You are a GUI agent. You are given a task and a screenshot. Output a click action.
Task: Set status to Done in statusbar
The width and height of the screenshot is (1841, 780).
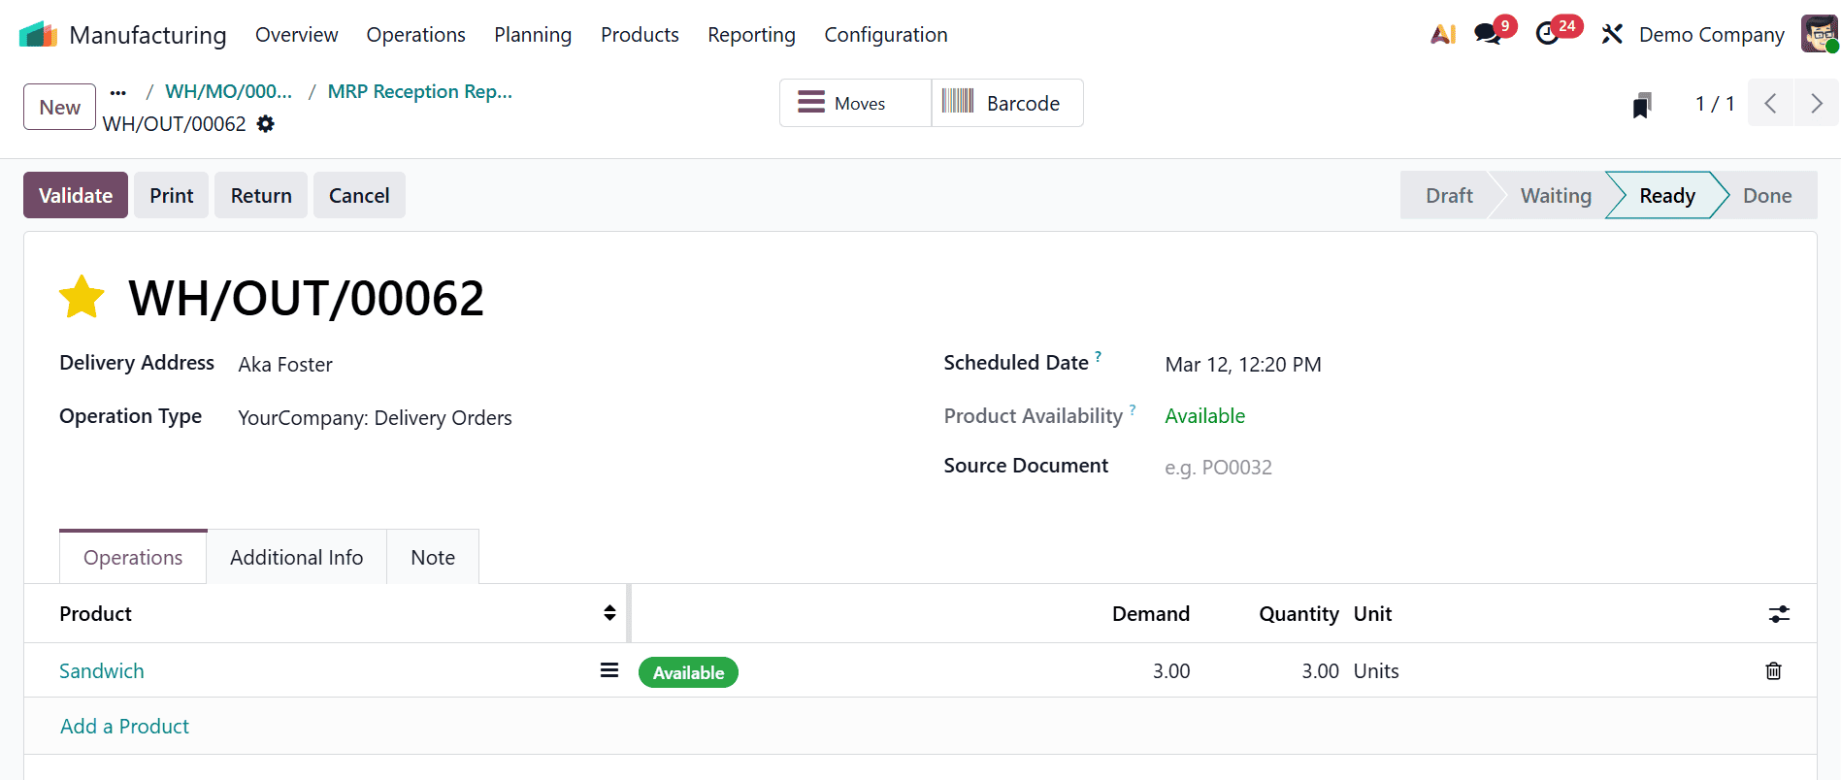[1766, 196]
